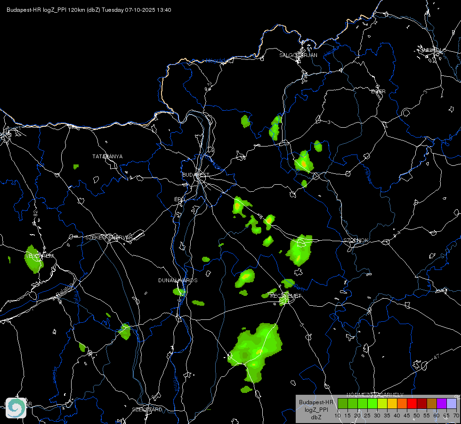This screenshot has width=461, height=424.
Task: Click the ERD city label
Action: click(x=179, y=199)
